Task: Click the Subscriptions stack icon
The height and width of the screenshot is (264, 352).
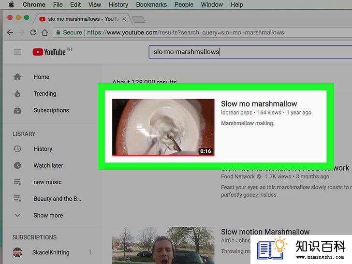Action: 17,110
